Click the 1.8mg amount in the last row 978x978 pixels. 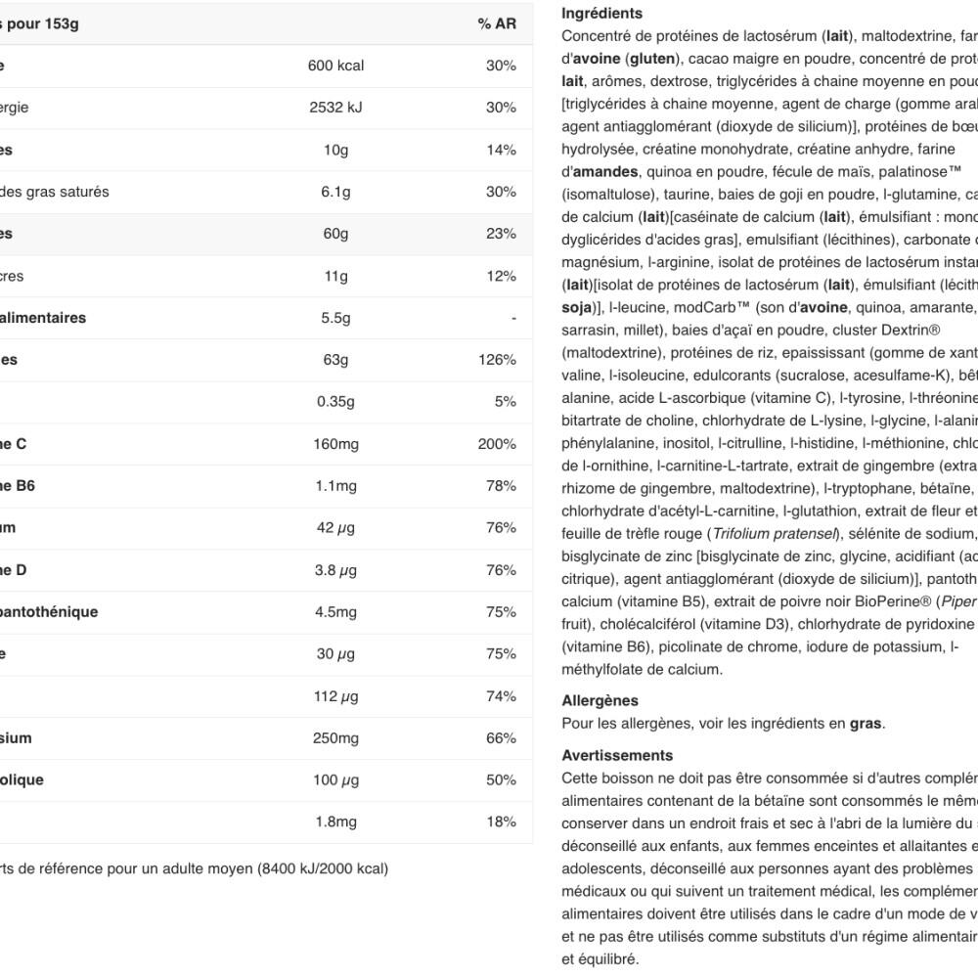pyautogui.click(x=335, y=822)
